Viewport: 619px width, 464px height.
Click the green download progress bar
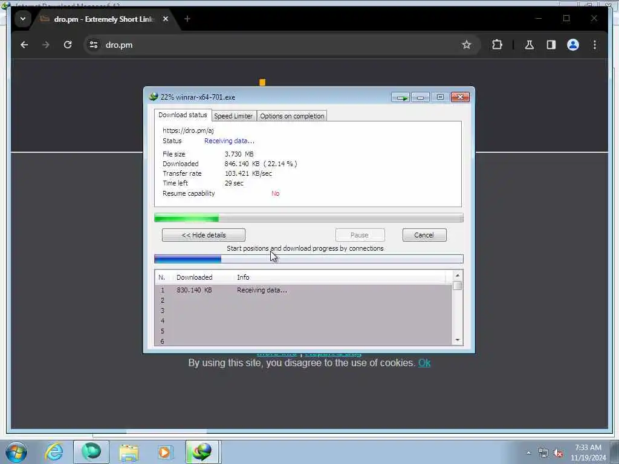click(x=309, y=217)
